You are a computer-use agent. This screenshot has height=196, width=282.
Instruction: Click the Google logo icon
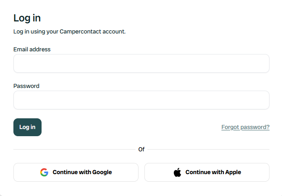click(x=44, y=172)
